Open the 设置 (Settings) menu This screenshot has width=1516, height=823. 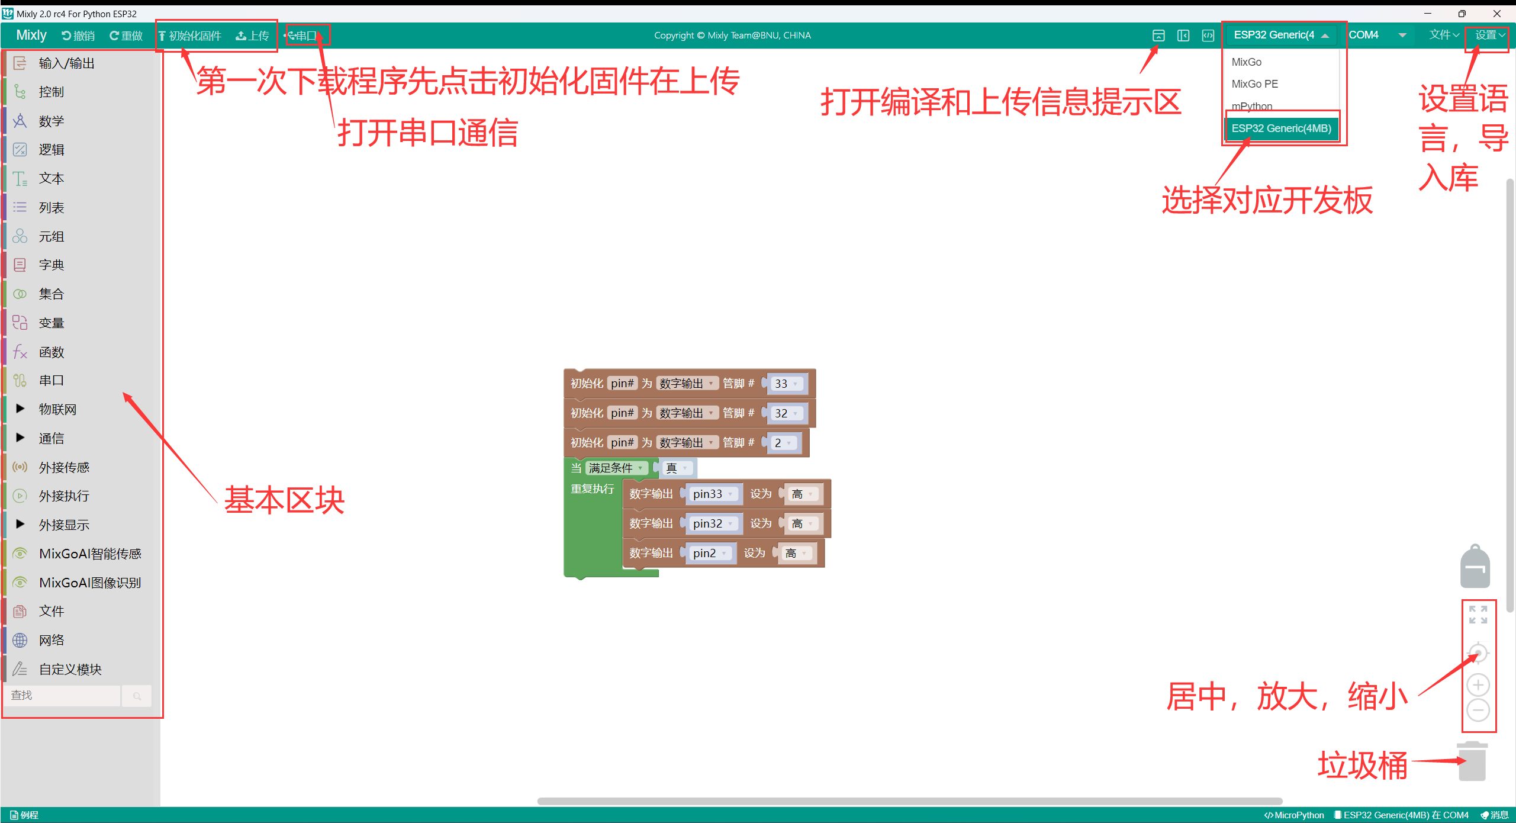1488,34
